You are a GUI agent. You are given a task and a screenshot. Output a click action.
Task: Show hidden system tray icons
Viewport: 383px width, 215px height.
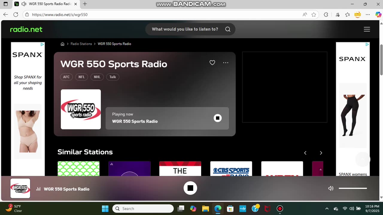point(327,208)
